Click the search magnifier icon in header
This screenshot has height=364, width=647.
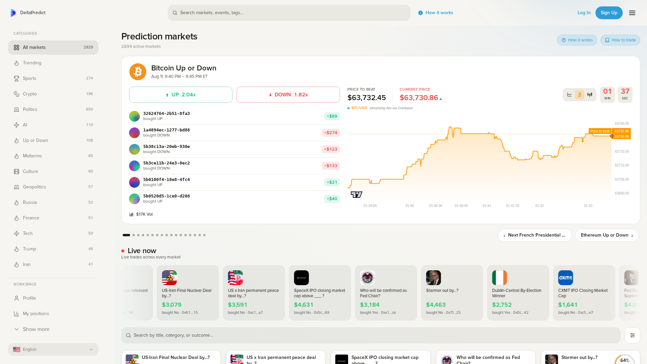tap(175, 13)
